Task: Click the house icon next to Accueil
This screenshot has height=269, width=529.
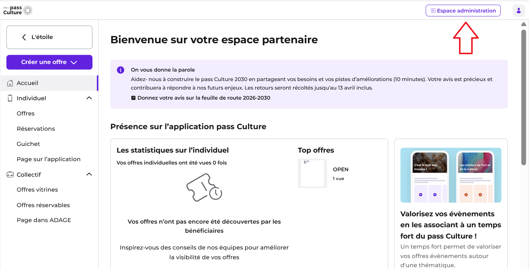Action: (x=10, y=83)
